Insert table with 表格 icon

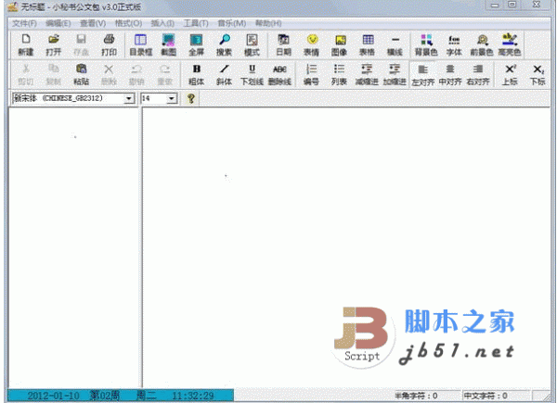[367, 44]
